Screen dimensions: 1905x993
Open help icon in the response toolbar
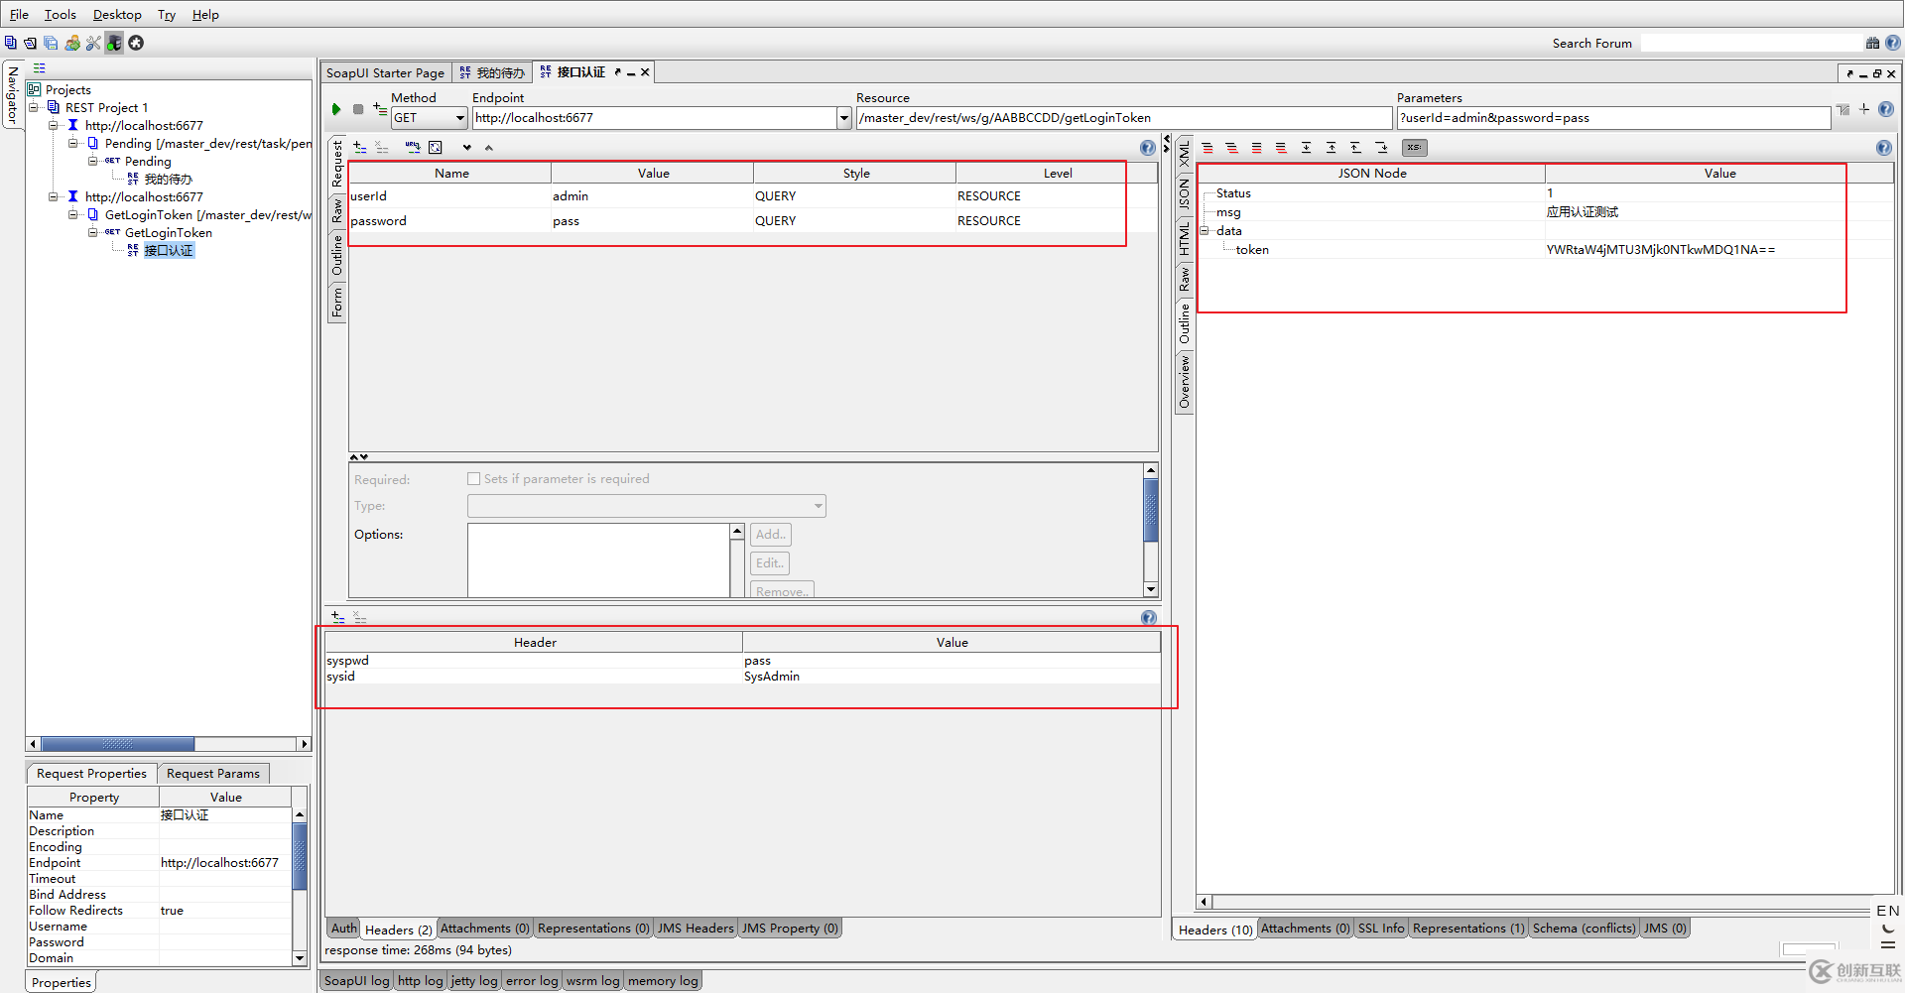[x=1884, y=148]
